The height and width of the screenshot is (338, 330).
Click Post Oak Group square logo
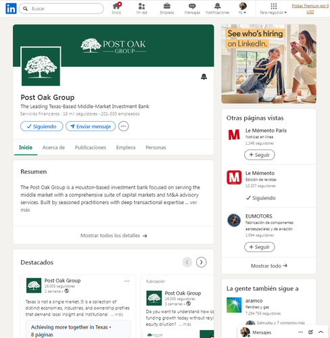pyautogui.click(x=41, y=66)
